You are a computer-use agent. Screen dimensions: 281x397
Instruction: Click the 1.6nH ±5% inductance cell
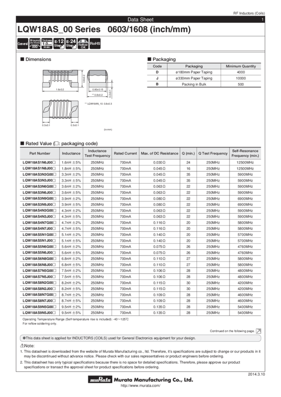(x=71, y=162)
